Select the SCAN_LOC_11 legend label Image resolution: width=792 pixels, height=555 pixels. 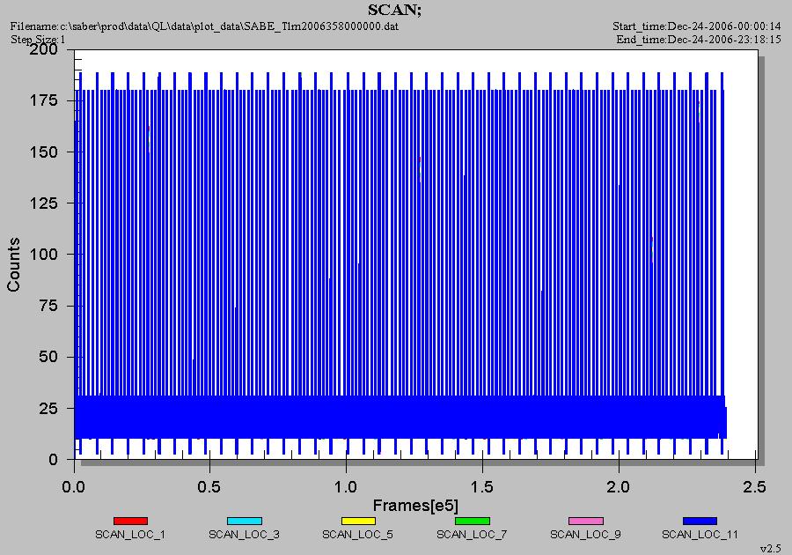pos(700,534)
